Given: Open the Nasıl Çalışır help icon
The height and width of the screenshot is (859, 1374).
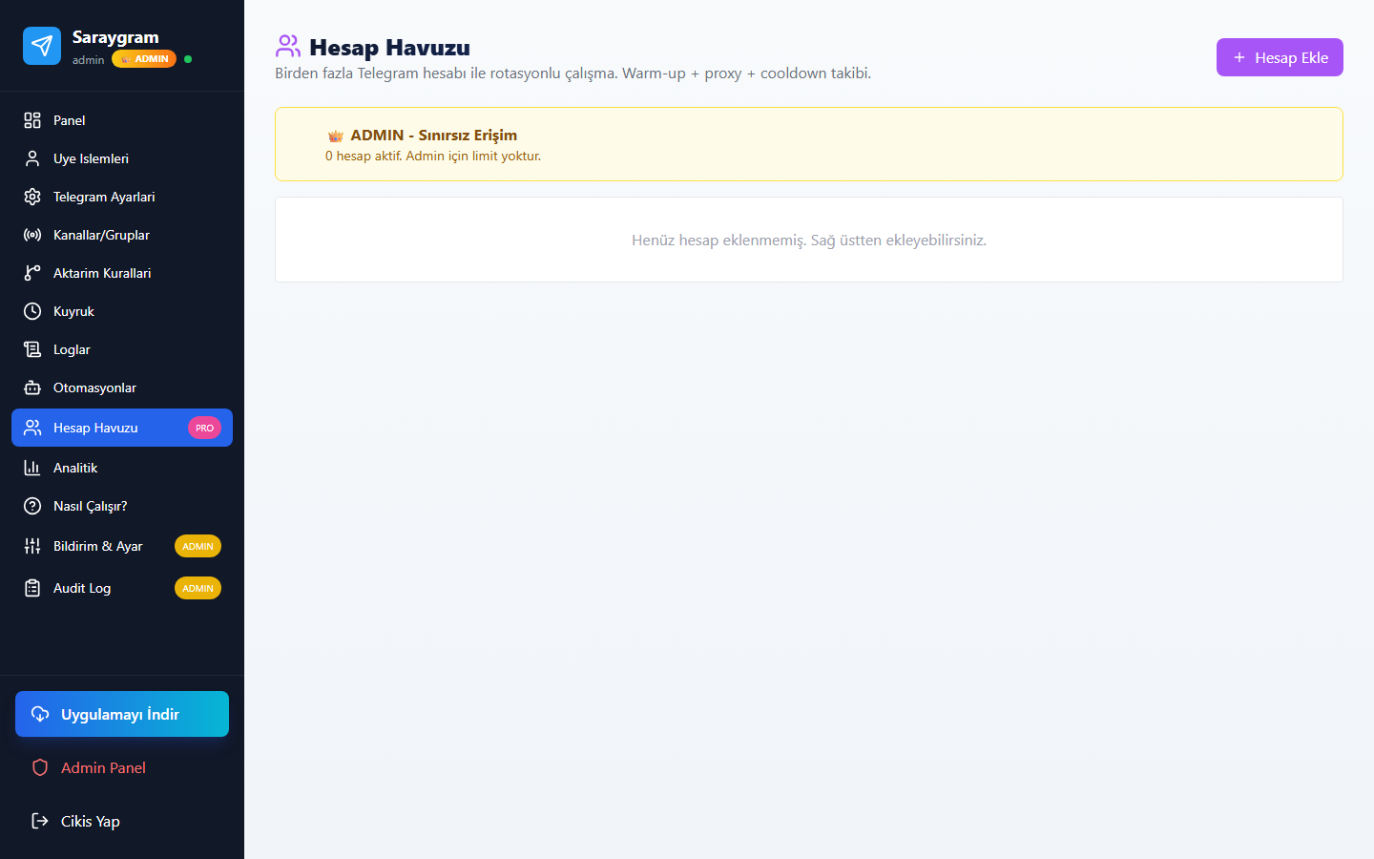Looking at the screenshot, I should pos(32,506).
